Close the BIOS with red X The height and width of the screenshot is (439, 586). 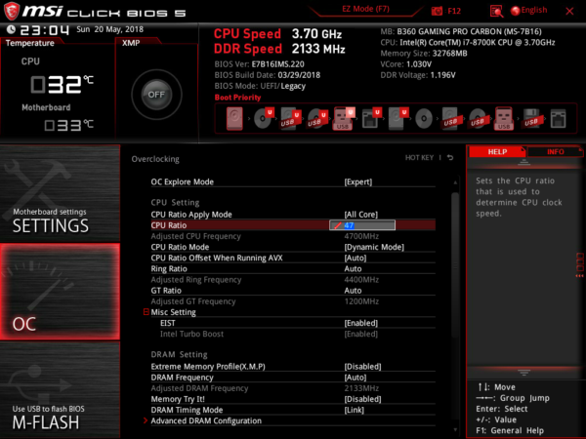click(x=569, y=11)
